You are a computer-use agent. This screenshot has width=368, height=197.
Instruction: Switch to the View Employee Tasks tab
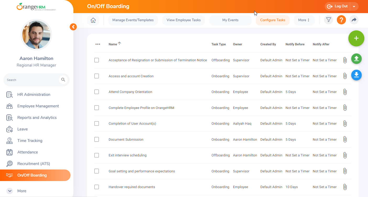click(x=183, y=20)
